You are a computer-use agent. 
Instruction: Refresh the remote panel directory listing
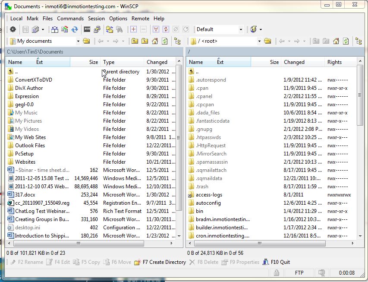point(346,41)
